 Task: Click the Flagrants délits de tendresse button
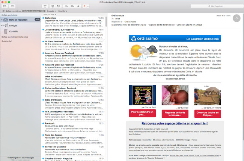[175, 114]
